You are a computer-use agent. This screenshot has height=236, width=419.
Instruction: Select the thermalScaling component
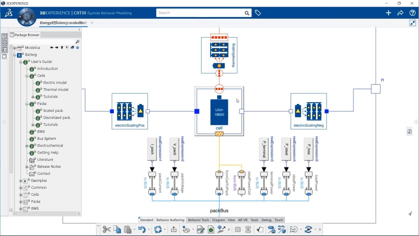[219, 55]
